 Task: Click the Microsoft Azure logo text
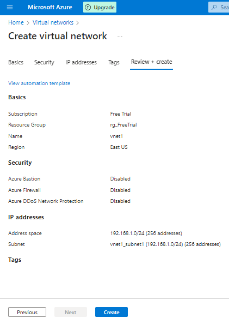[50, 7]
